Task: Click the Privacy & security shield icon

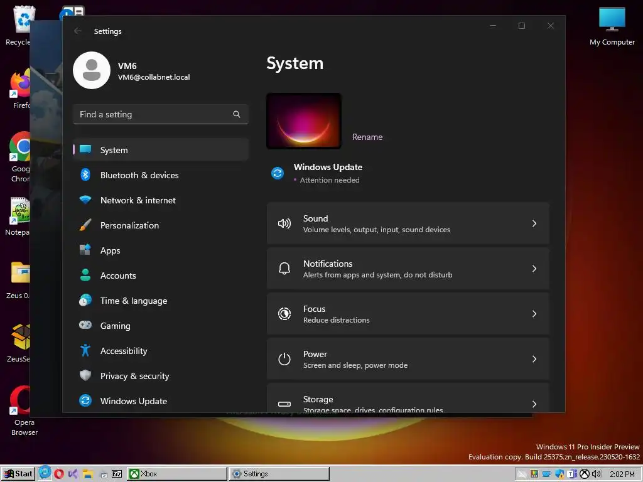Action: click(85, 375)
